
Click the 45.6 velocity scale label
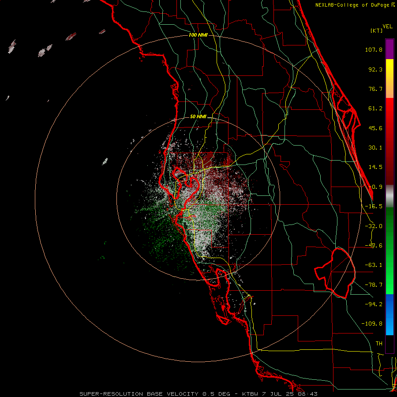[375, 128]
